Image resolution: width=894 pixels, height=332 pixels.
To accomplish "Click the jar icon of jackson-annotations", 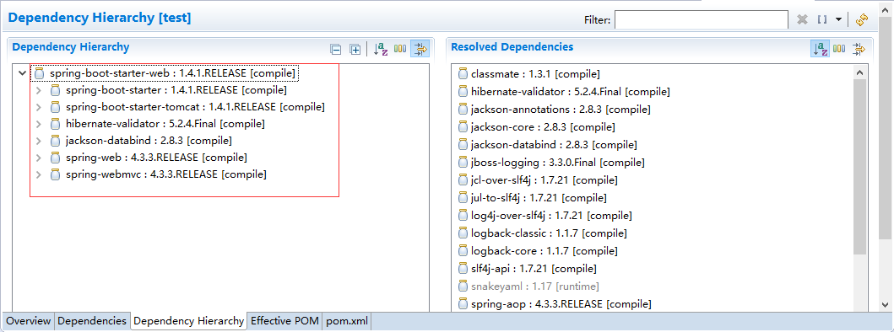I will pyautogui.click(x=463, y=110).
